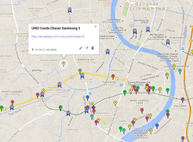This screenshot has height=142, width=193.
Task: Select the yellow pin at Samphanthawong label
Action: pos(174,67)
